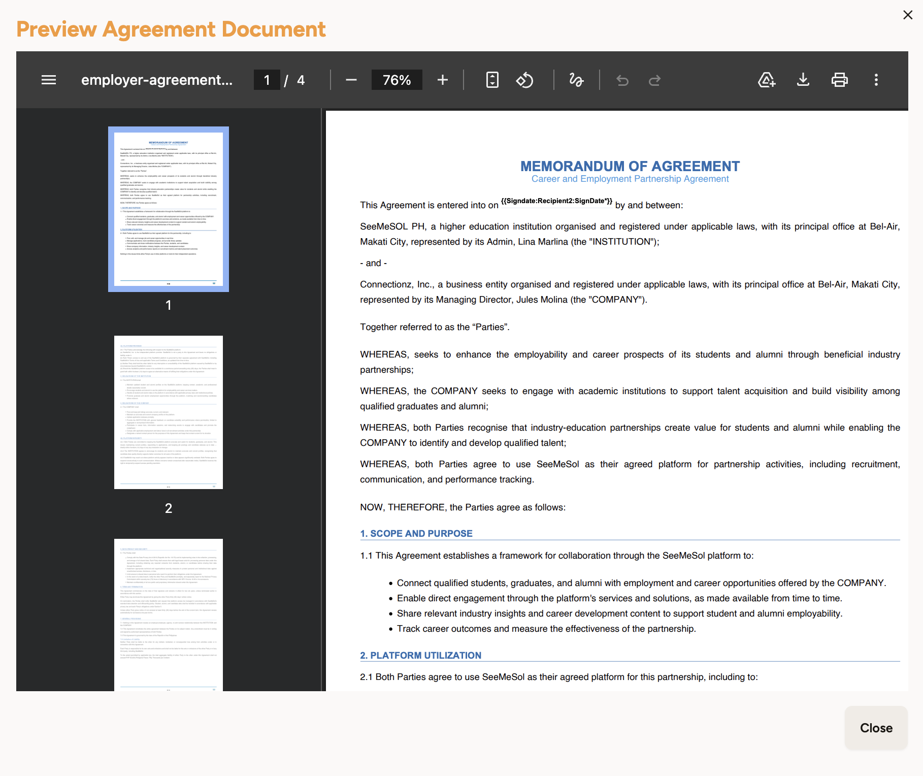Click the 76% zoom level field

(397, 80)
